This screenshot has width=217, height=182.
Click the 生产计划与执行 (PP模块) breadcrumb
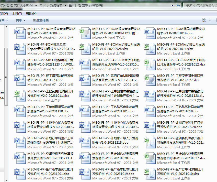coord(86,5)
